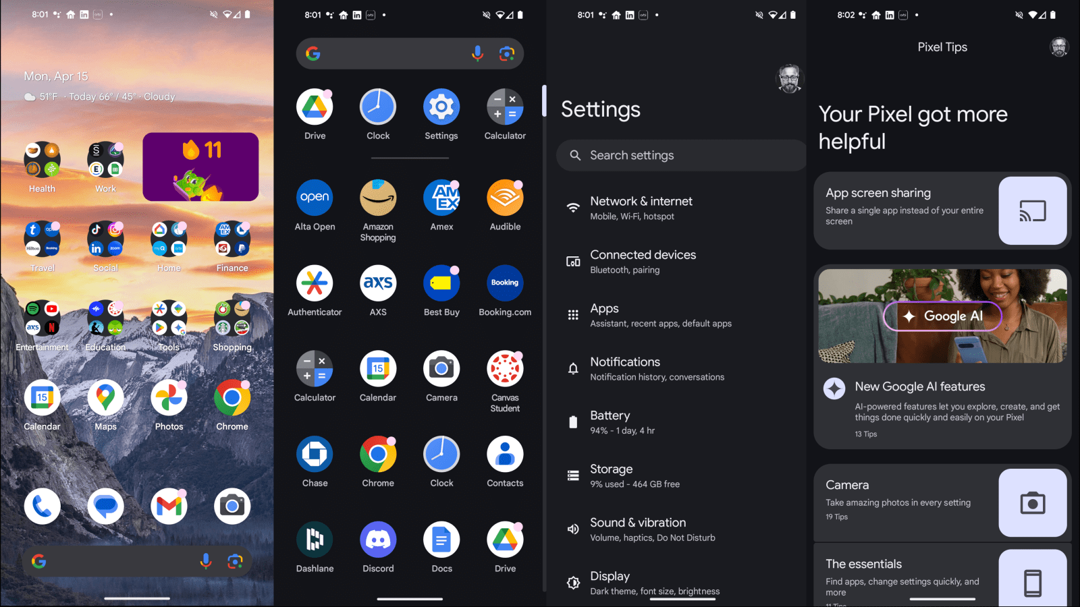The image size is (1080, 607).
Task: Tap the profile avatar in Pixel Tips
Action: 1059,47
